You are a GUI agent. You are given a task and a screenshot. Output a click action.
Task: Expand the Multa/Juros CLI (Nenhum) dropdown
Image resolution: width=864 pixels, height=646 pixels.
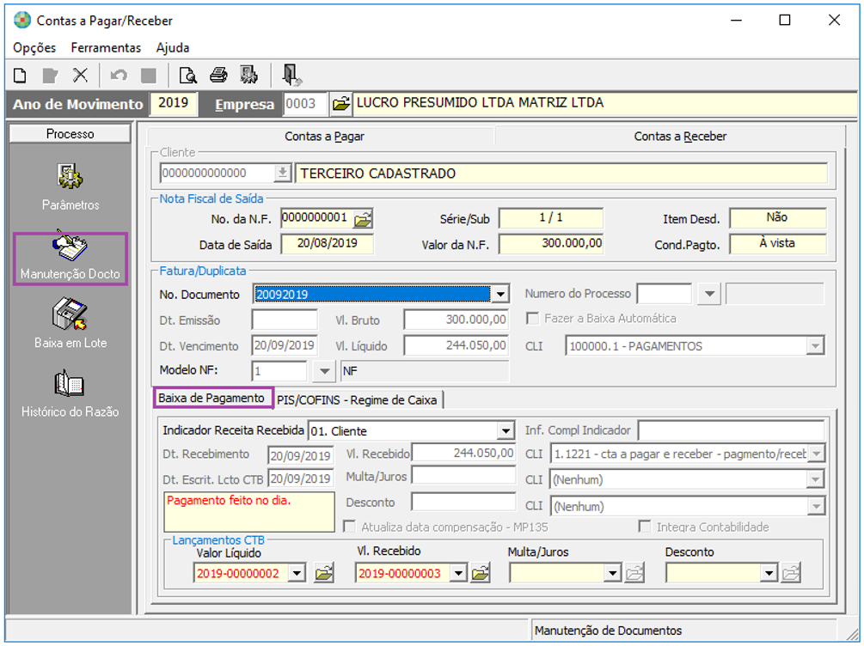(816, 479)
